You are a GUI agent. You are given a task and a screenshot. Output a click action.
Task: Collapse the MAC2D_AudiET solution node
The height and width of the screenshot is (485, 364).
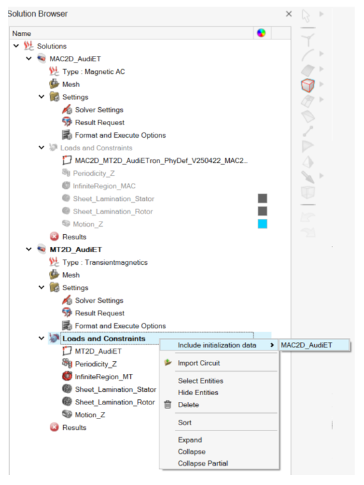click(29, 59)
